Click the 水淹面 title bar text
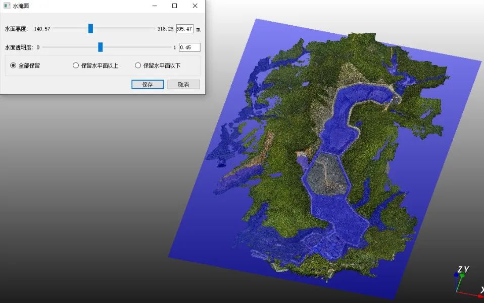This screenshot has width=484, height=303. click(x=21, y=6)
